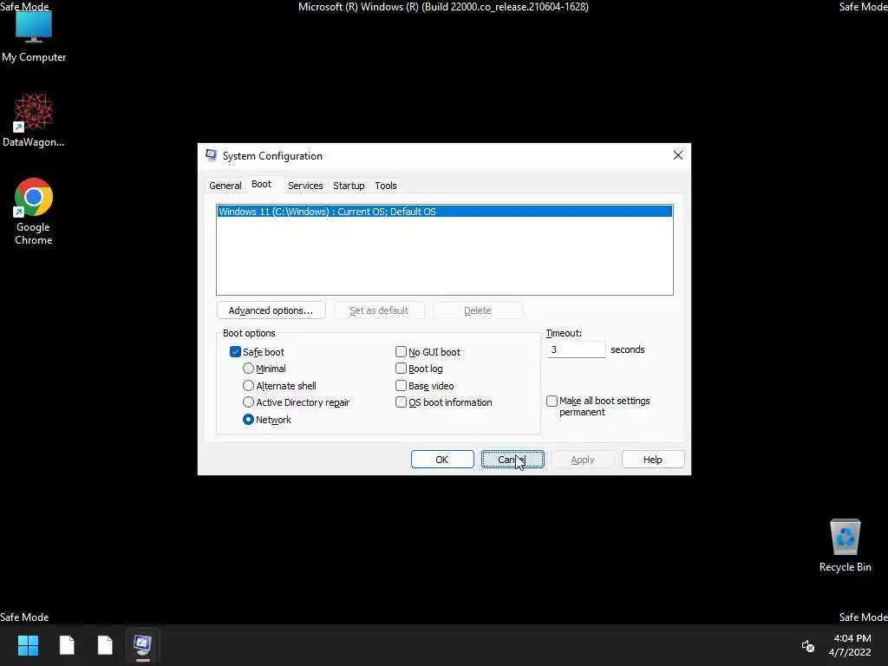Click the Apply button
The image size is (888, 666).
pyautogui.click(x=583, y=460)
